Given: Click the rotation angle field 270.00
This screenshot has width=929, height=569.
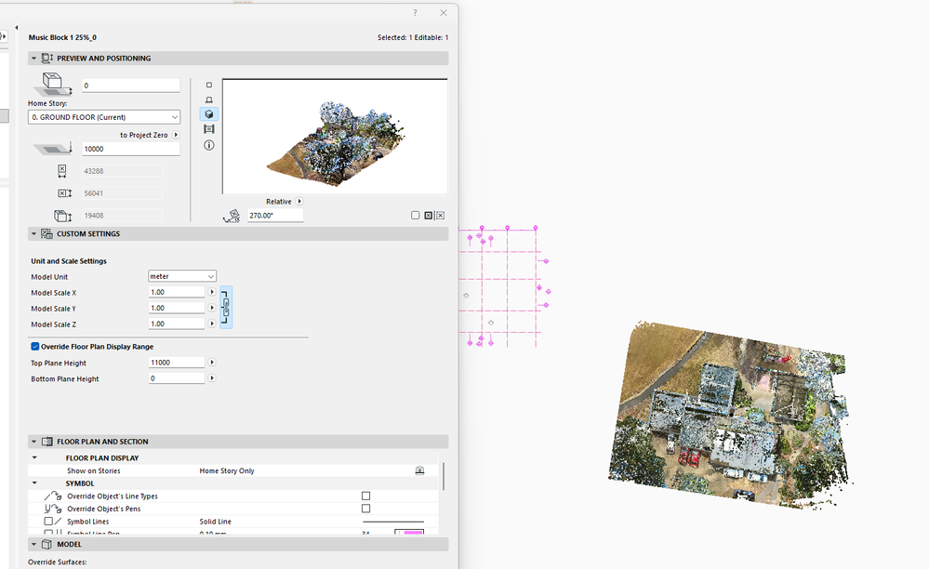Looking at the screenshot, I should coord(275,216).
